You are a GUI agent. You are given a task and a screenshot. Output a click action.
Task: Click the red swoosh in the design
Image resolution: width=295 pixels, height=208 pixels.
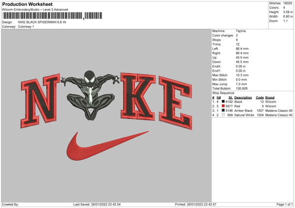click(x=108, y=146)
